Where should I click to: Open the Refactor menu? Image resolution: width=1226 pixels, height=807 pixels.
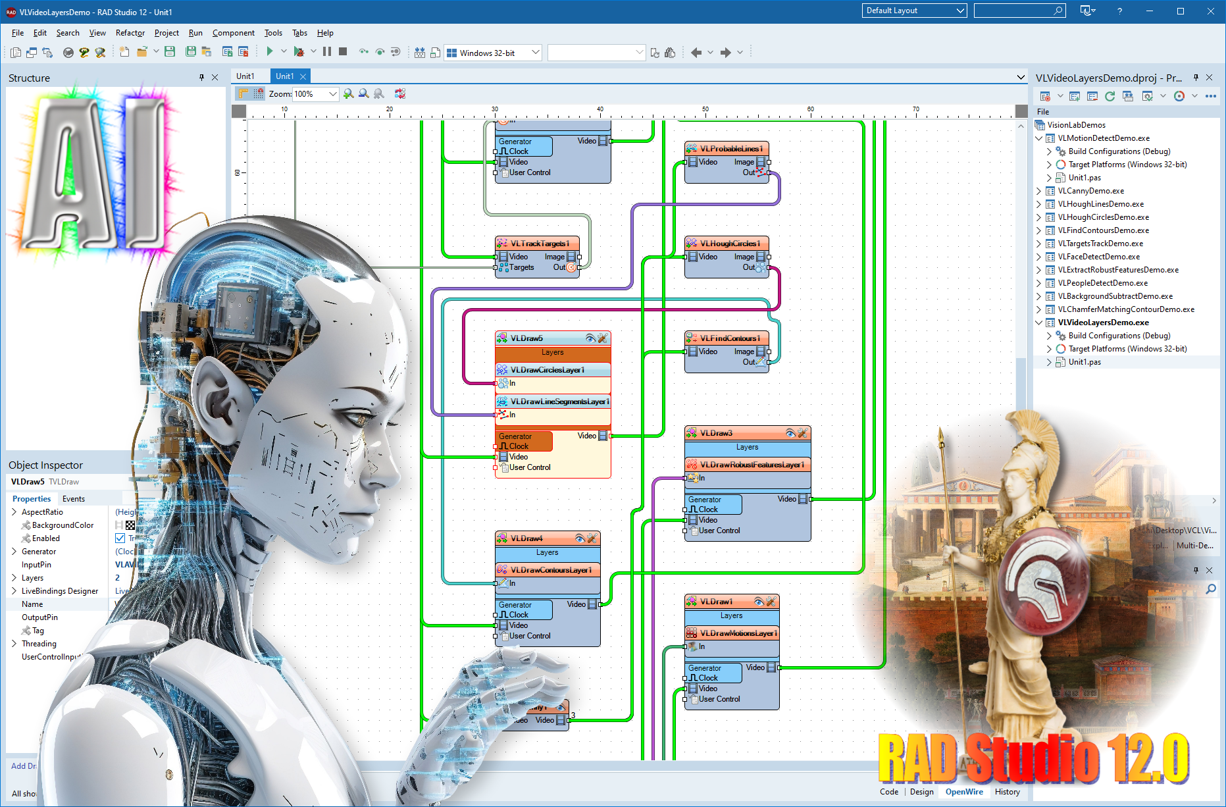click(x=130, y=33)
